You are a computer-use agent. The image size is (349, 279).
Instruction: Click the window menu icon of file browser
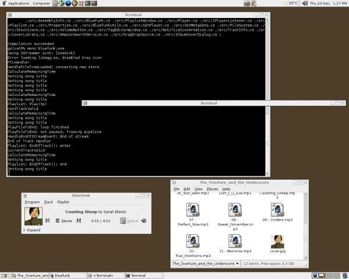tap(174, 183)
